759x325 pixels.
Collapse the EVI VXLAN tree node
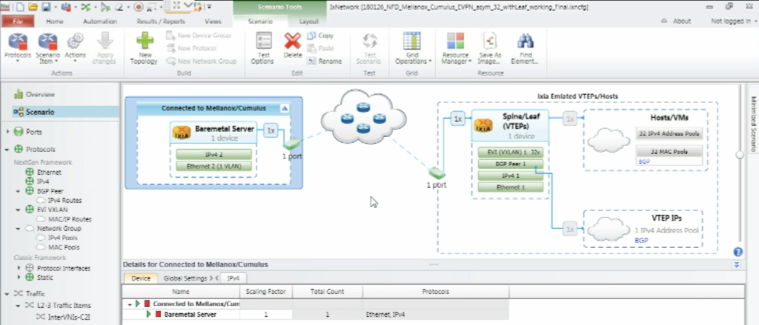pos(19,210)
